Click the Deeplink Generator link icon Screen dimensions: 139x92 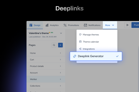pyautogui.click(x=75, y=56)
